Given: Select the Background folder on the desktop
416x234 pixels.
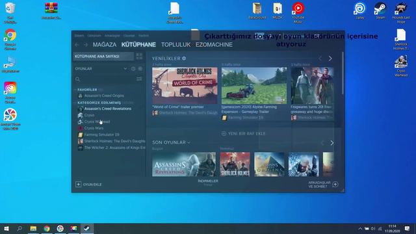Looking at the screenshot, I should 257,11.
